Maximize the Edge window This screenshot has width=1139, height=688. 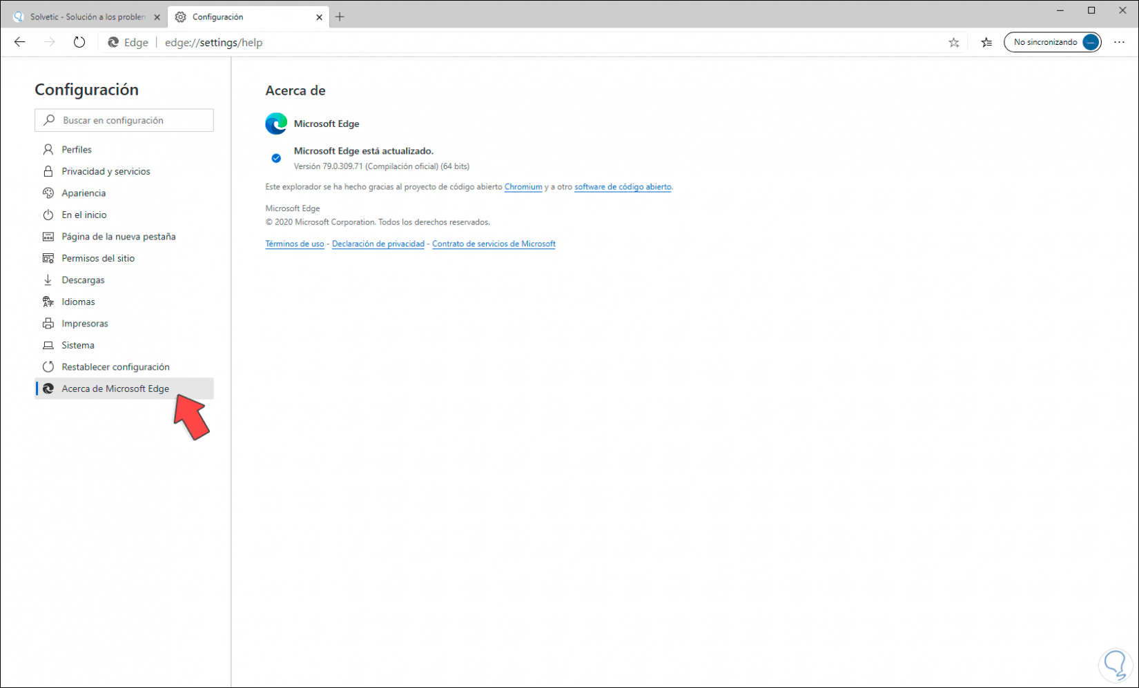pyautogui.click(x=1091, y=10)
